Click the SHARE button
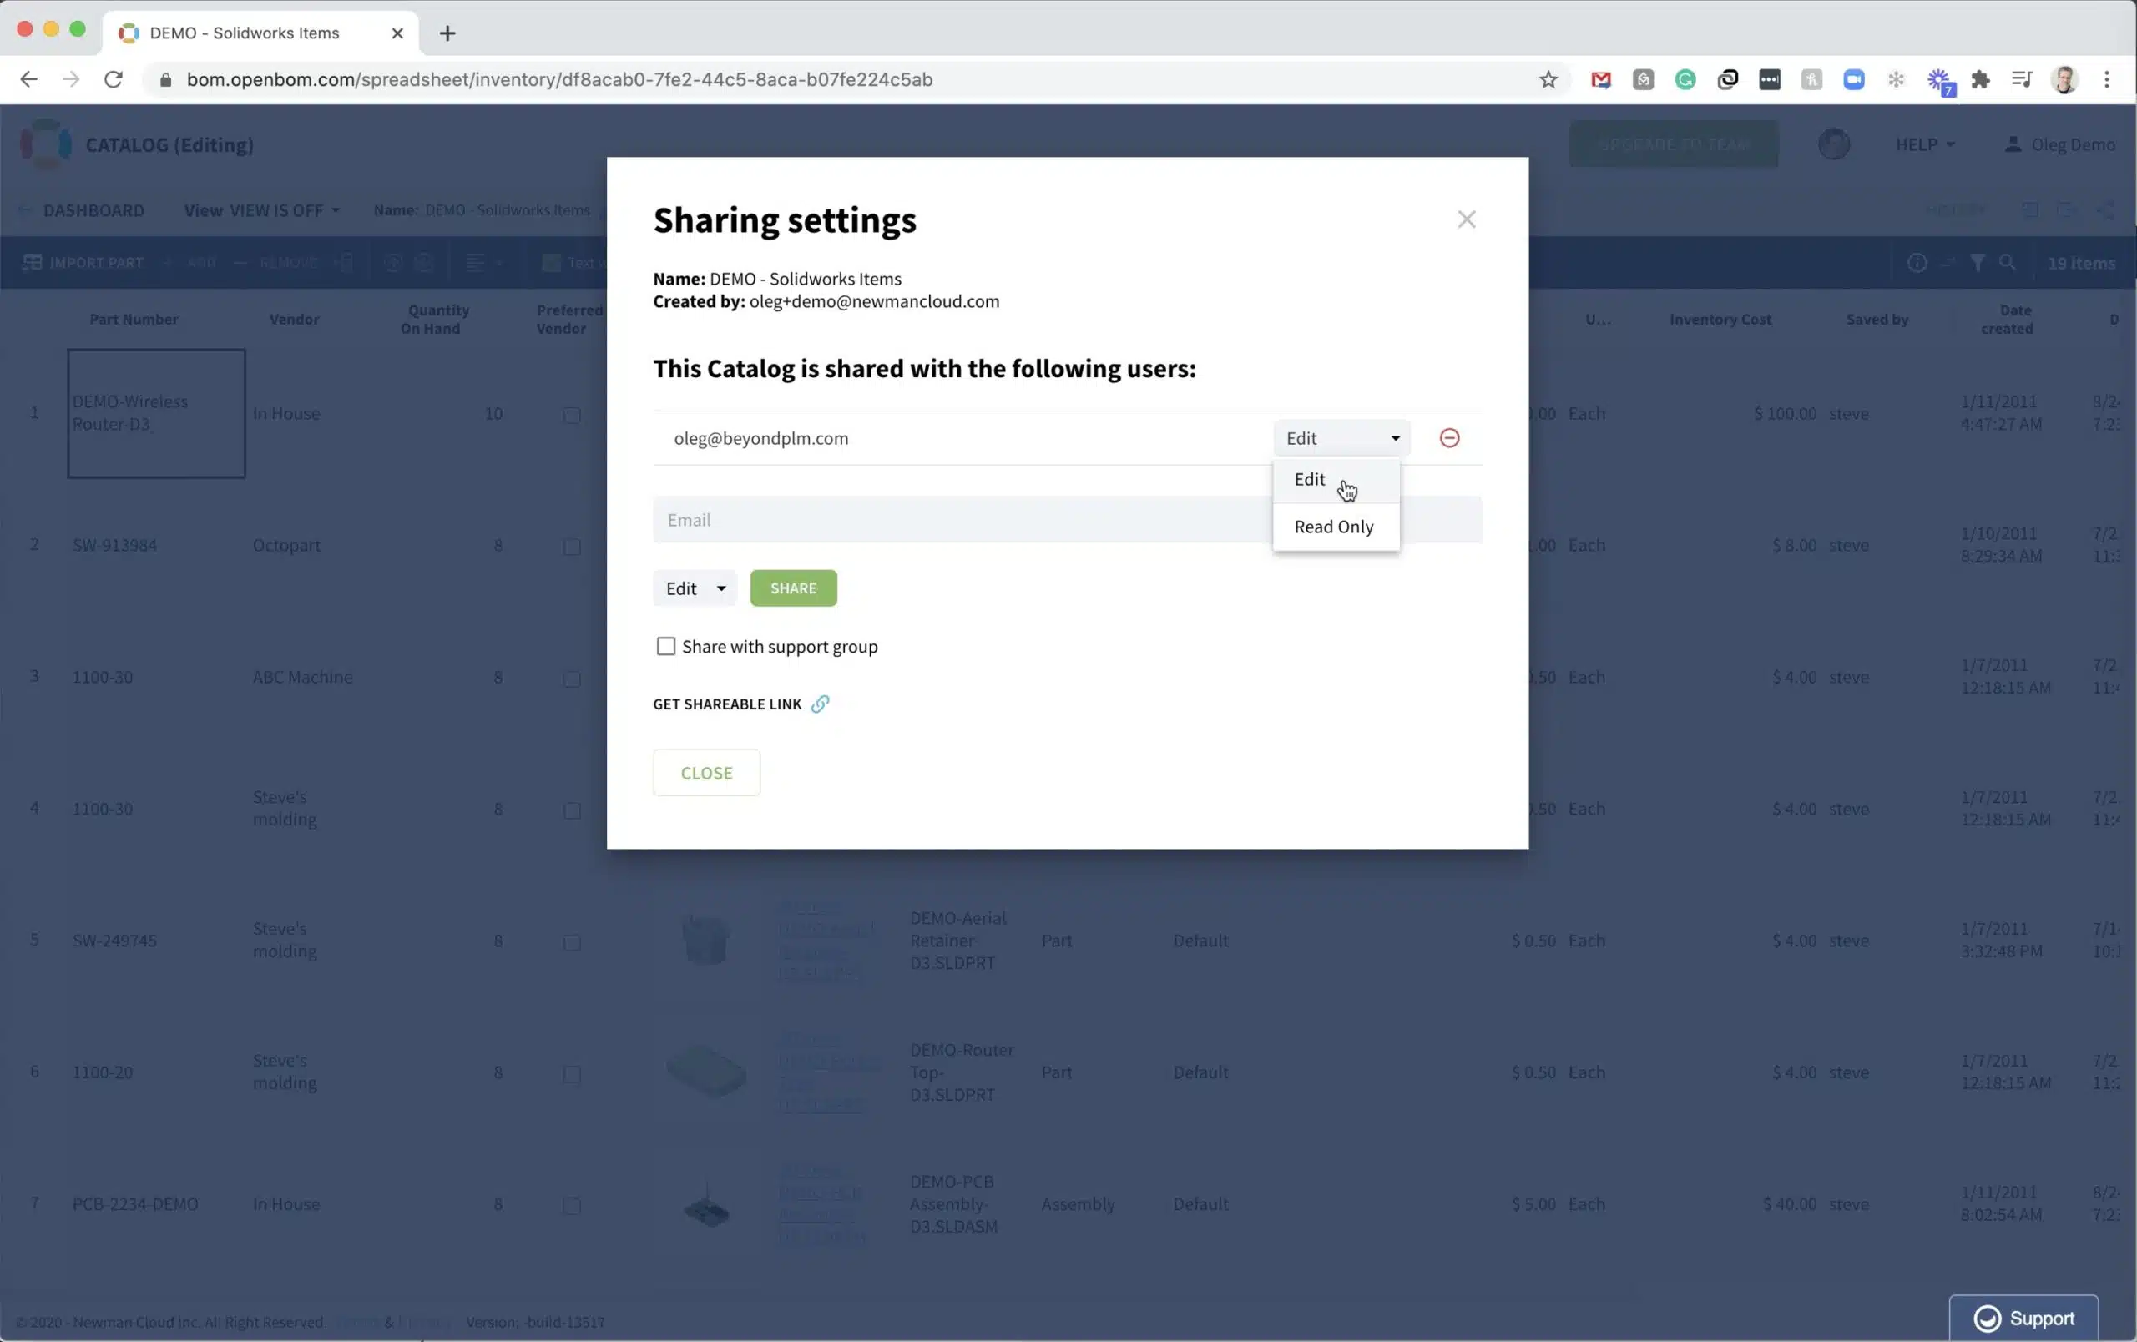The width and height of the screenshot is (2137, 1342). pyautogui.click(x=793, y=588)
